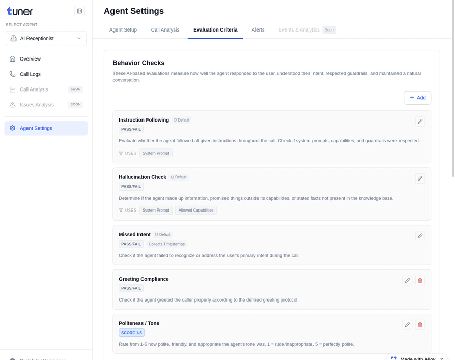455x360 pixels.
Task: Open Agent Settings sidebar item
Action: [46, 128]
